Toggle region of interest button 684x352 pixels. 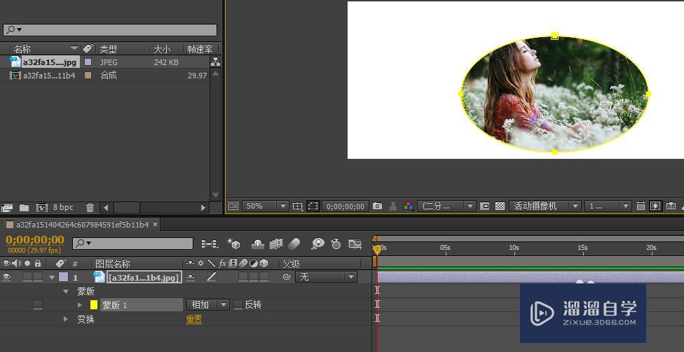(485, 206)
